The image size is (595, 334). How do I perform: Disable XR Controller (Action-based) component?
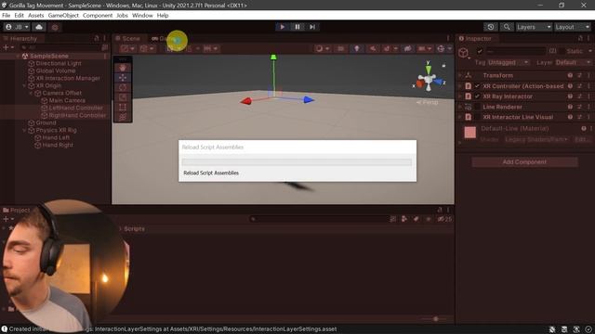[x=477, y=86]
